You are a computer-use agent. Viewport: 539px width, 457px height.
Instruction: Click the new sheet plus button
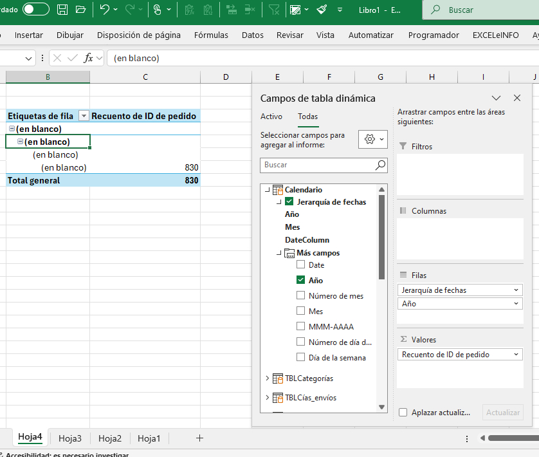[199, 438]
